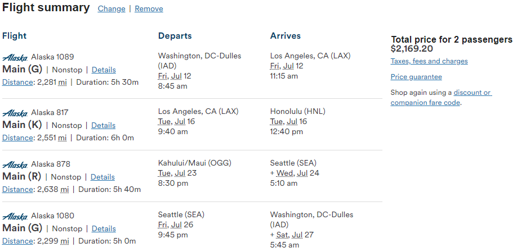Image resolution: width=517 pixels, height=252 pixels.
Task: Click Distance link for the 2,299 mi flight
Action: point(17,241)
